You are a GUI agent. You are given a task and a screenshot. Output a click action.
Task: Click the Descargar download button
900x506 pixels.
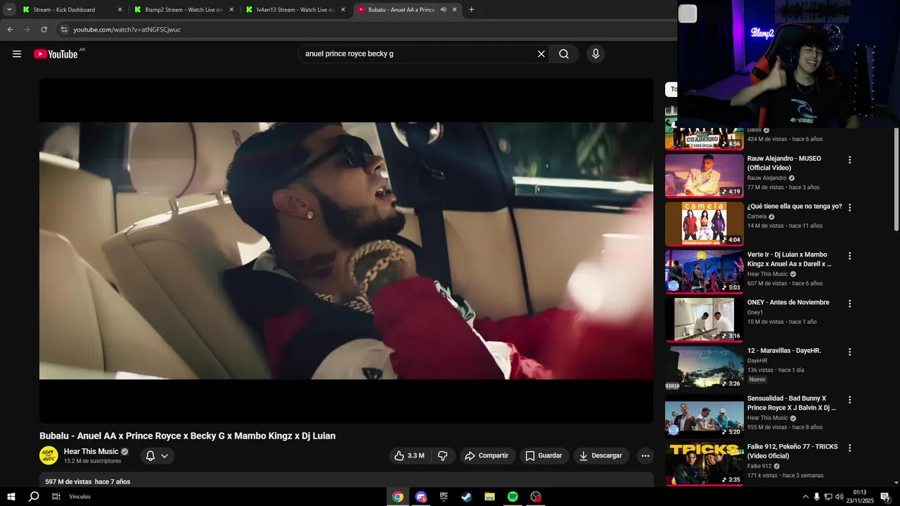601,456
